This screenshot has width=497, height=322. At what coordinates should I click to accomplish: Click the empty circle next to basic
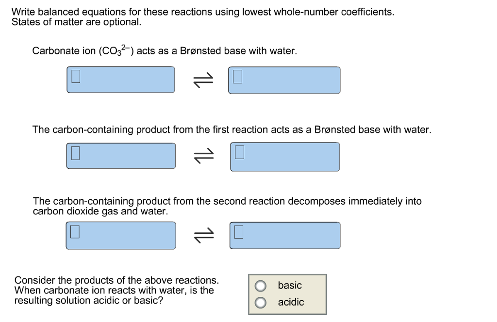[261, 286]
